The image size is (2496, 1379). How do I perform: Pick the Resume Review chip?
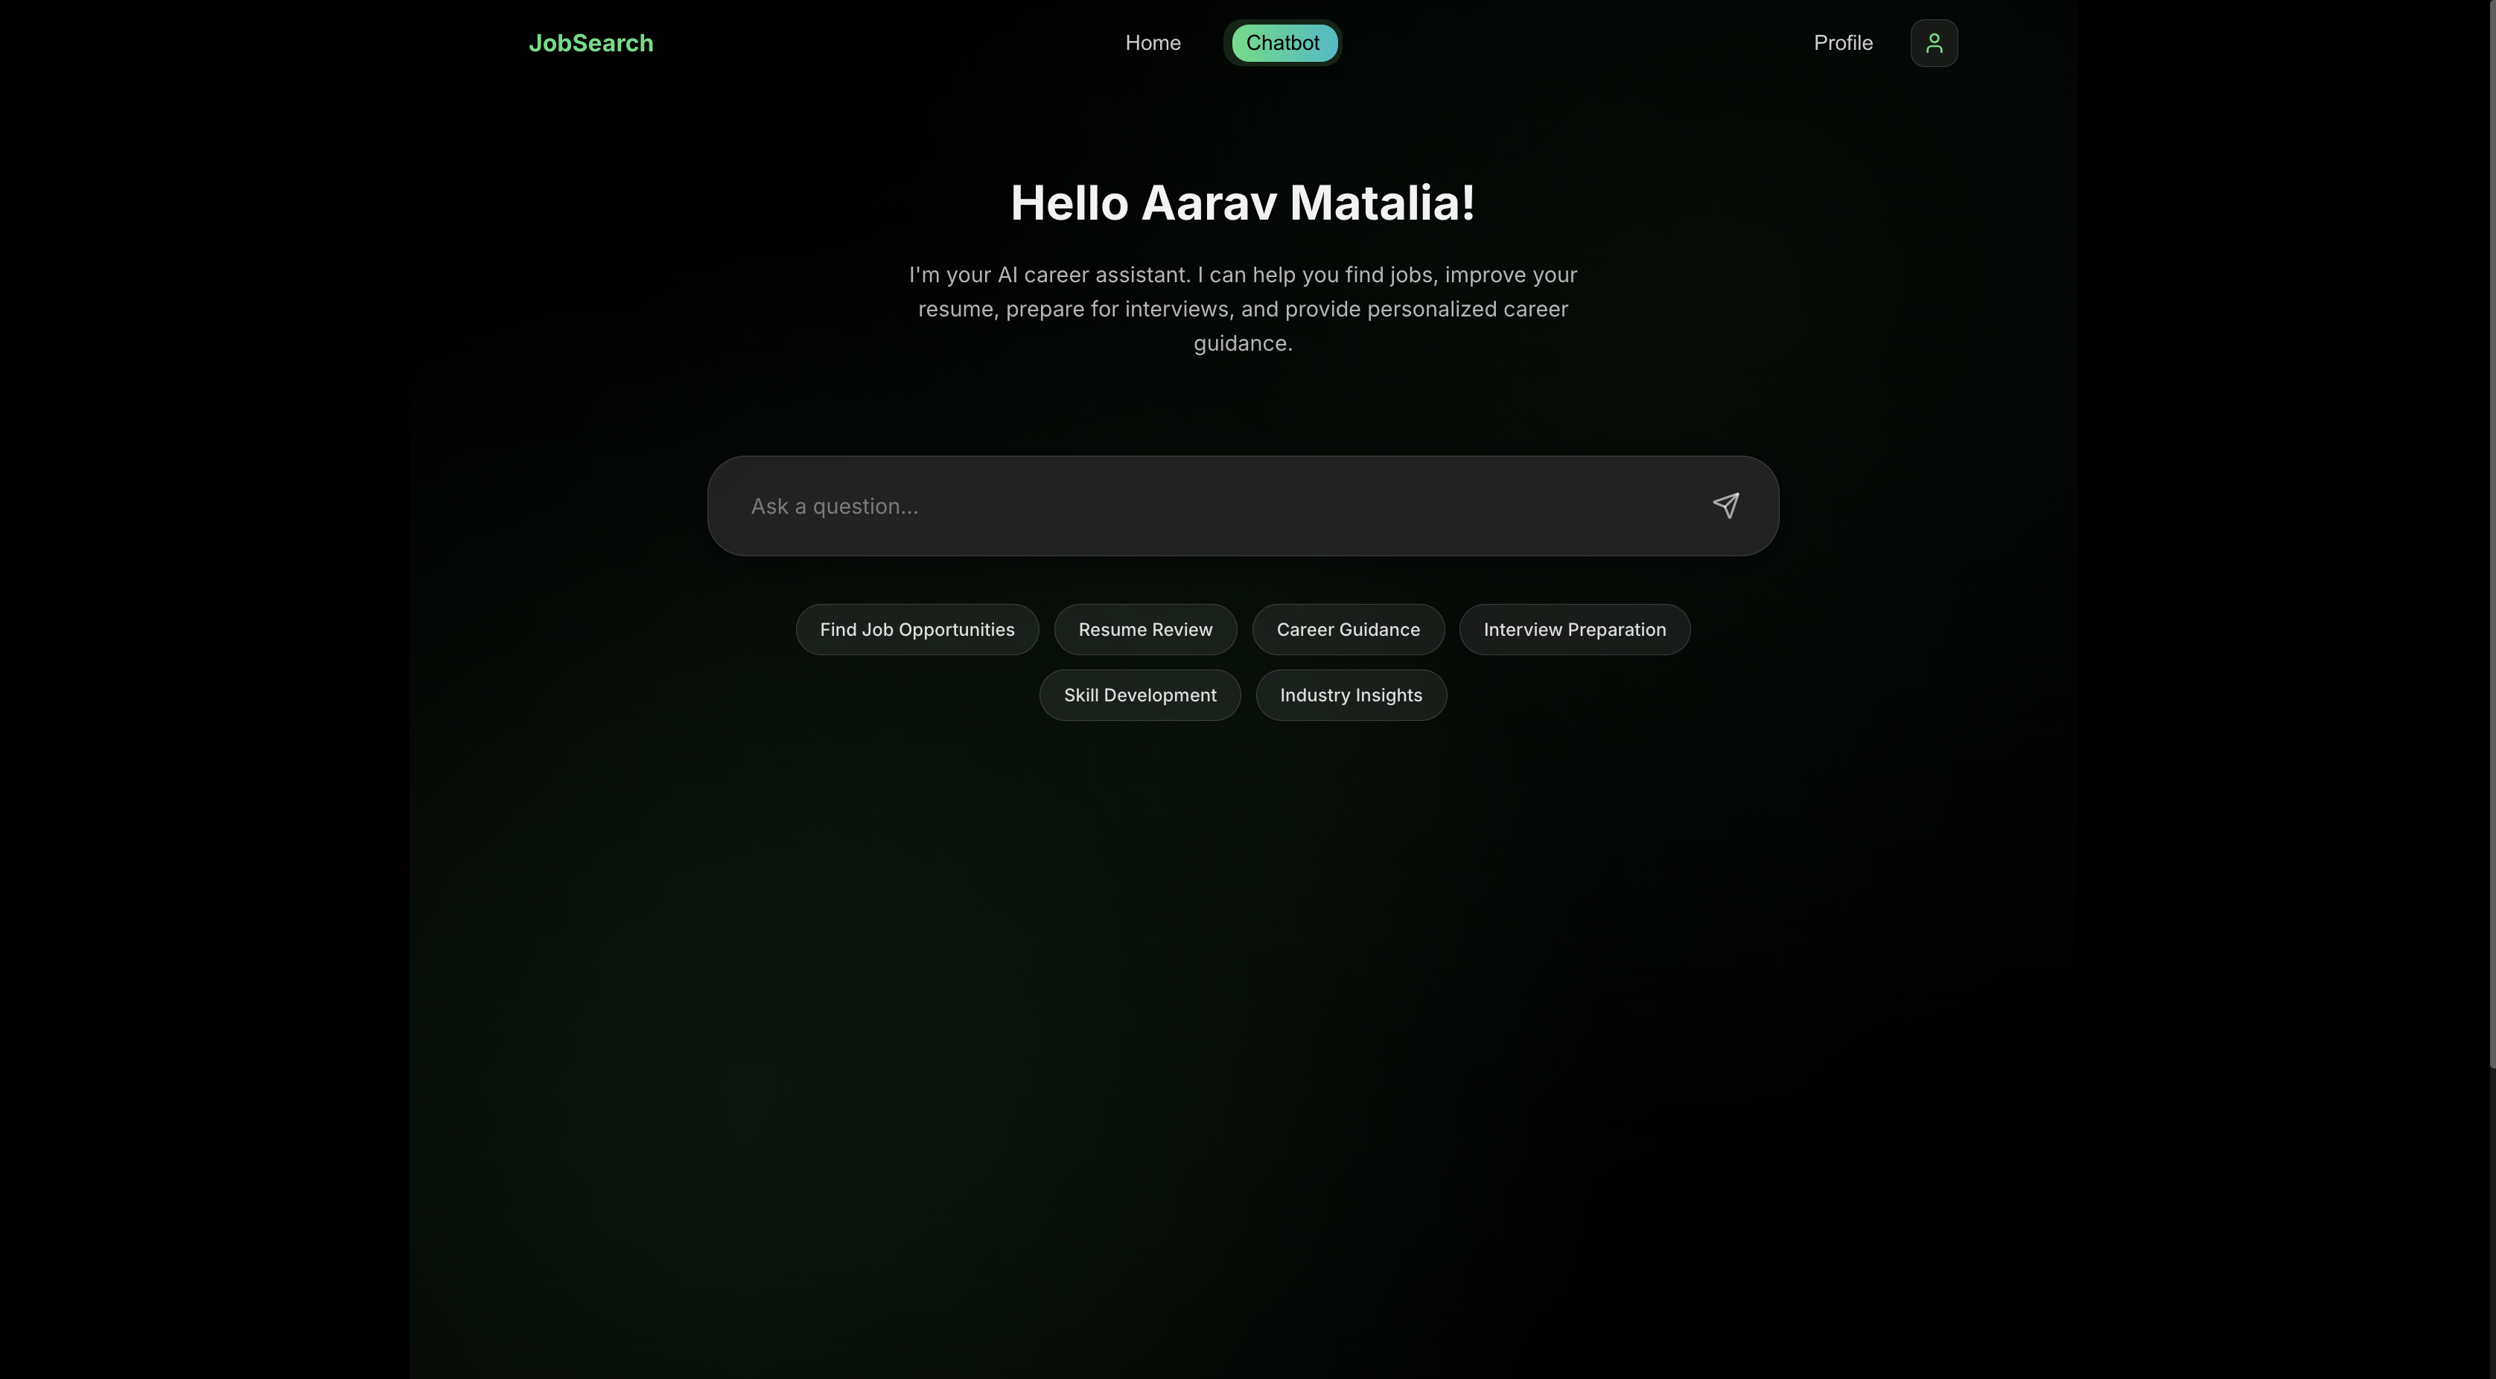click(1144, 630)
